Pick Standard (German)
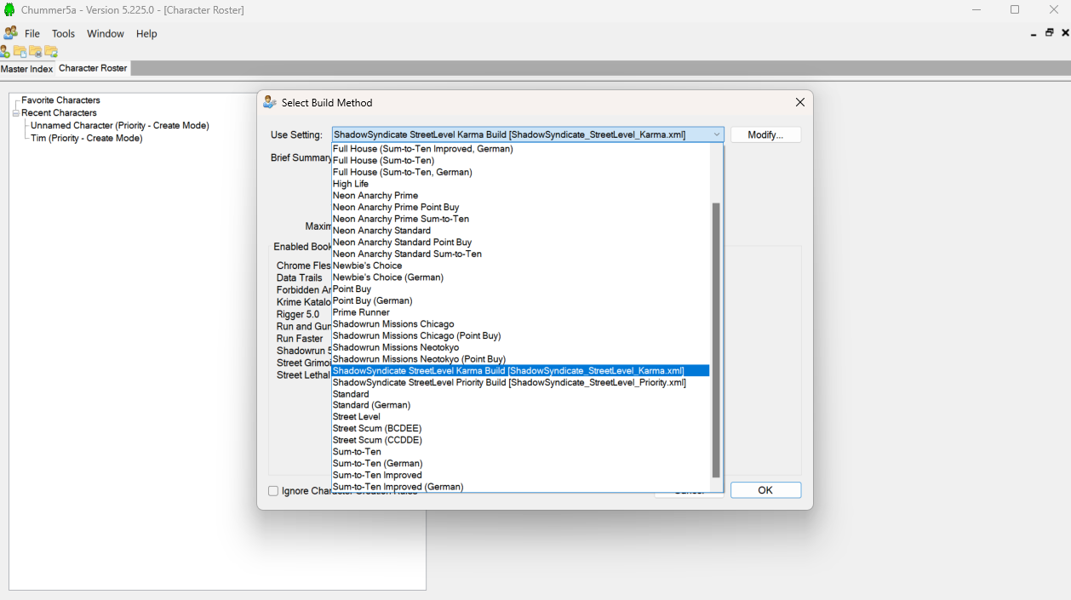Viewport: 1071px width, 600px height. point(520,406)
